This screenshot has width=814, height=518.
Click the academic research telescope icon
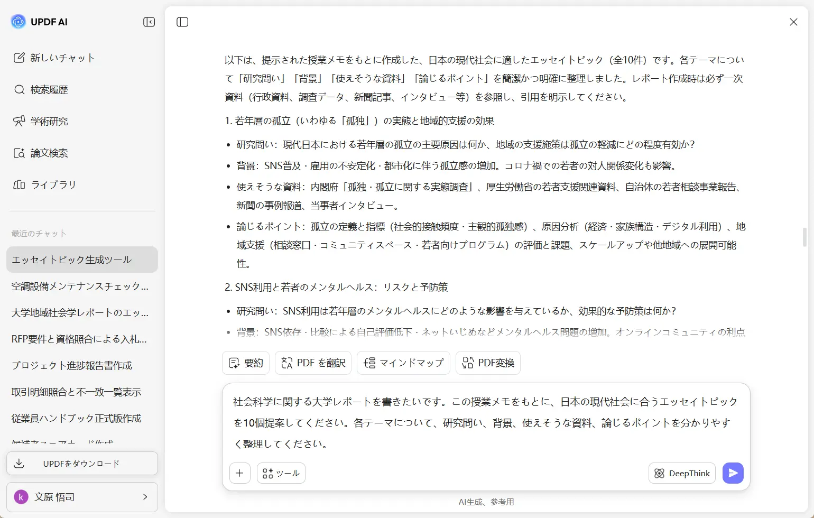click(19, 121)
